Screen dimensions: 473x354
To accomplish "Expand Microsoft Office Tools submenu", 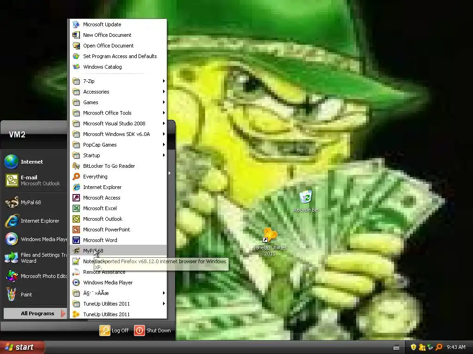I will (x=118, y=113).
